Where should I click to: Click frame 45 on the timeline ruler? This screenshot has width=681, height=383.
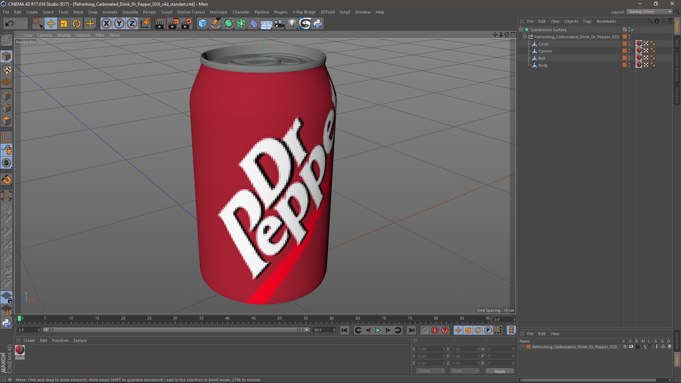[x=253, y=319]
